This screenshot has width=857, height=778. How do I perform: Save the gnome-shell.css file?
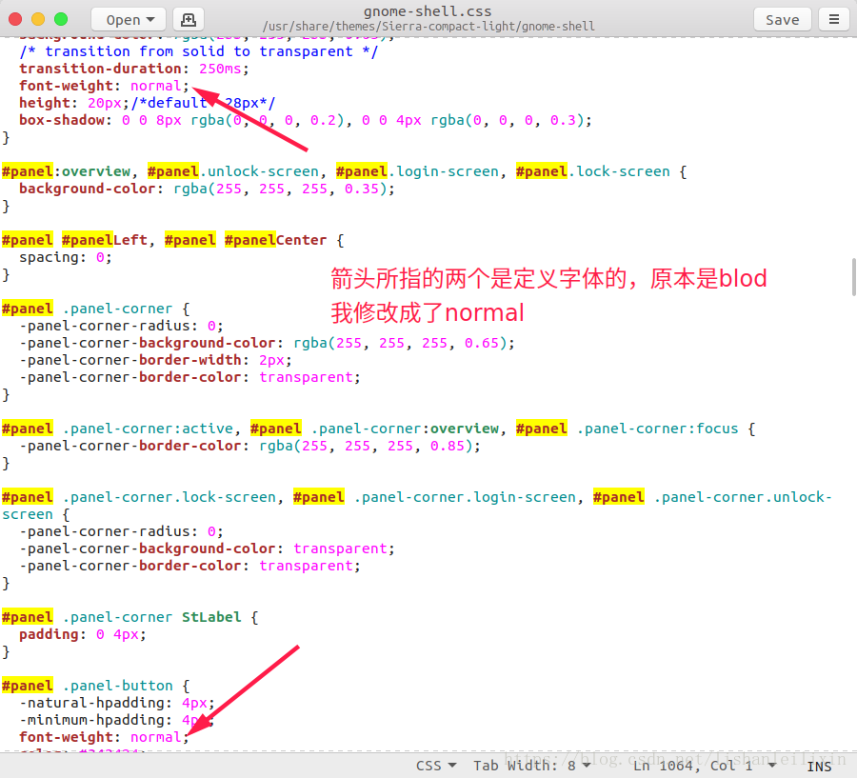[782, 20]
